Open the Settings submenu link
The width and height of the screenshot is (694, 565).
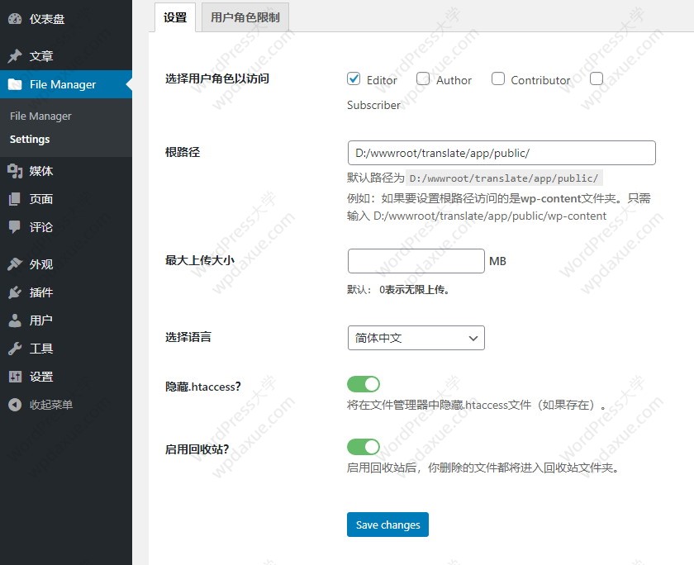[30, 140]
